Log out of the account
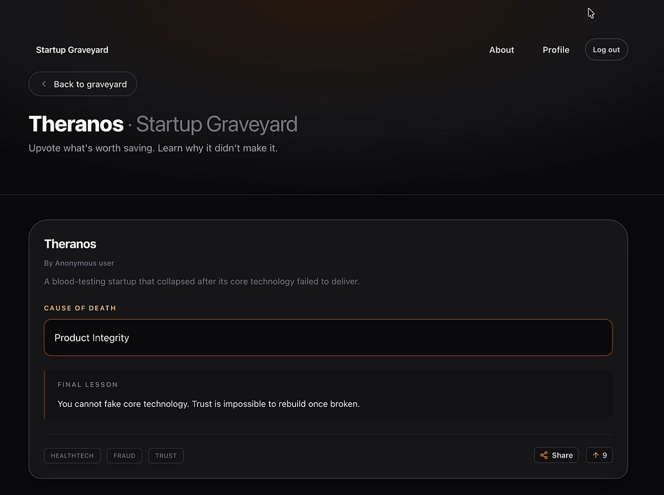 coord(606,50)
